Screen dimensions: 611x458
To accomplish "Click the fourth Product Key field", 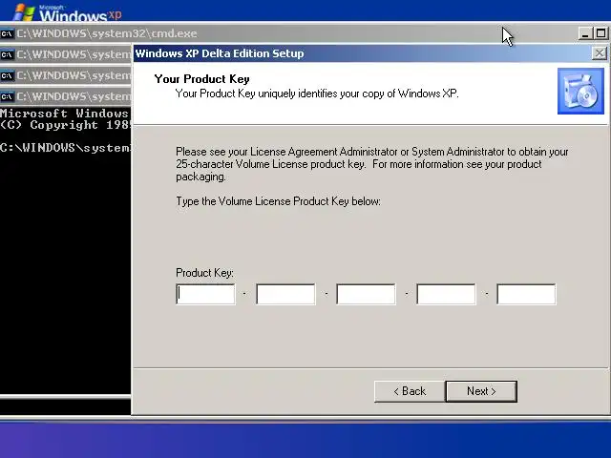I will [446, 294].
